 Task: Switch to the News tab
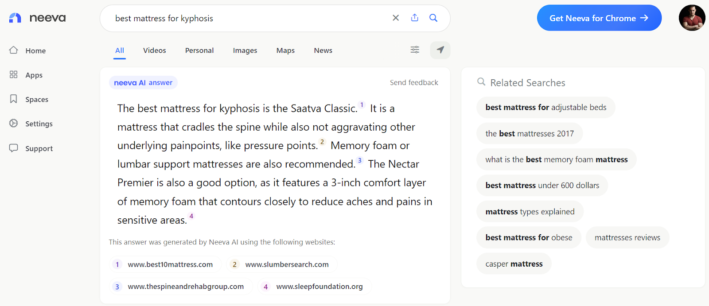pyautogui.click(x=323, y=50)
